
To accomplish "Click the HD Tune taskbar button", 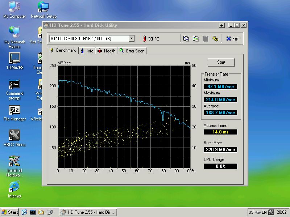I will [x=88, y=212].
